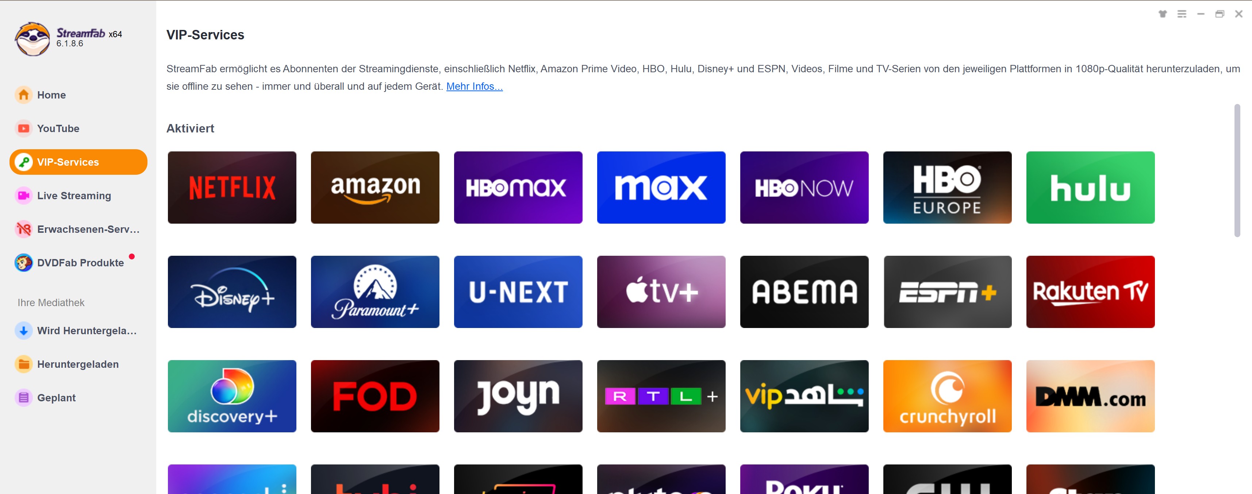View Heruntergeladen media library
Image resolution: width=1252 pixels, height=494 pixels.
78,363
